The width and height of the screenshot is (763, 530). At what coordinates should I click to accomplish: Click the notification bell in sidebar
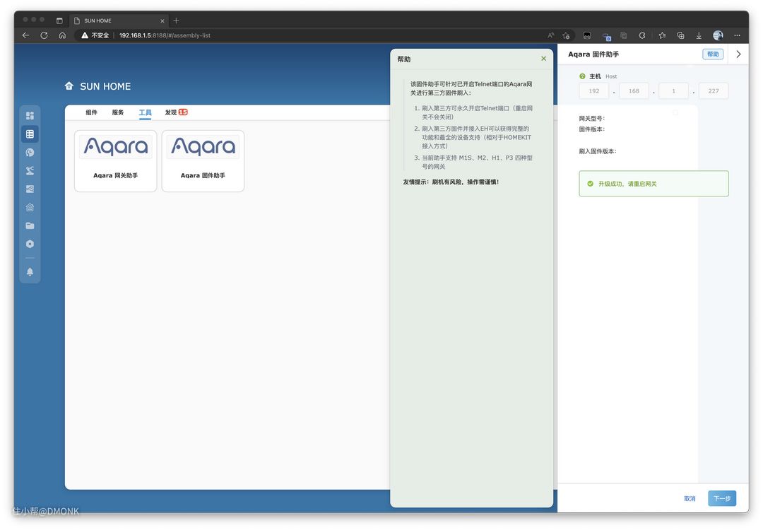pos(30,271)
